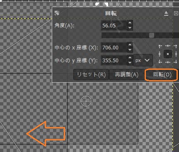Viewport: 179px width, 152px height.
Task: Decrease the center Y coordinate value
Action: click(x=130, y=63)
